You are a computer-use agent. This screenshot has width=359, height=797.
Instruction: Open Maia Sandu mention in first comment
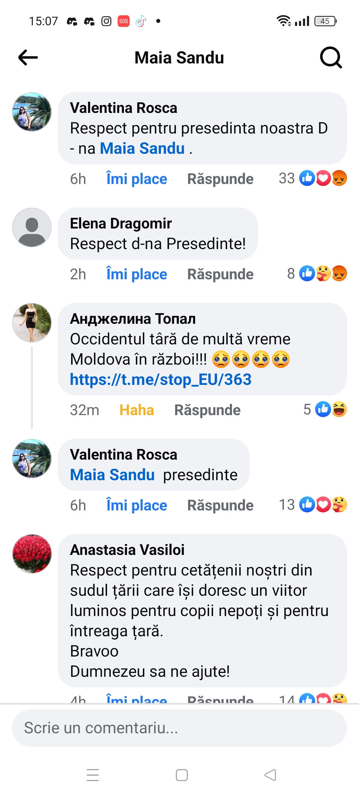click(142, 148)
